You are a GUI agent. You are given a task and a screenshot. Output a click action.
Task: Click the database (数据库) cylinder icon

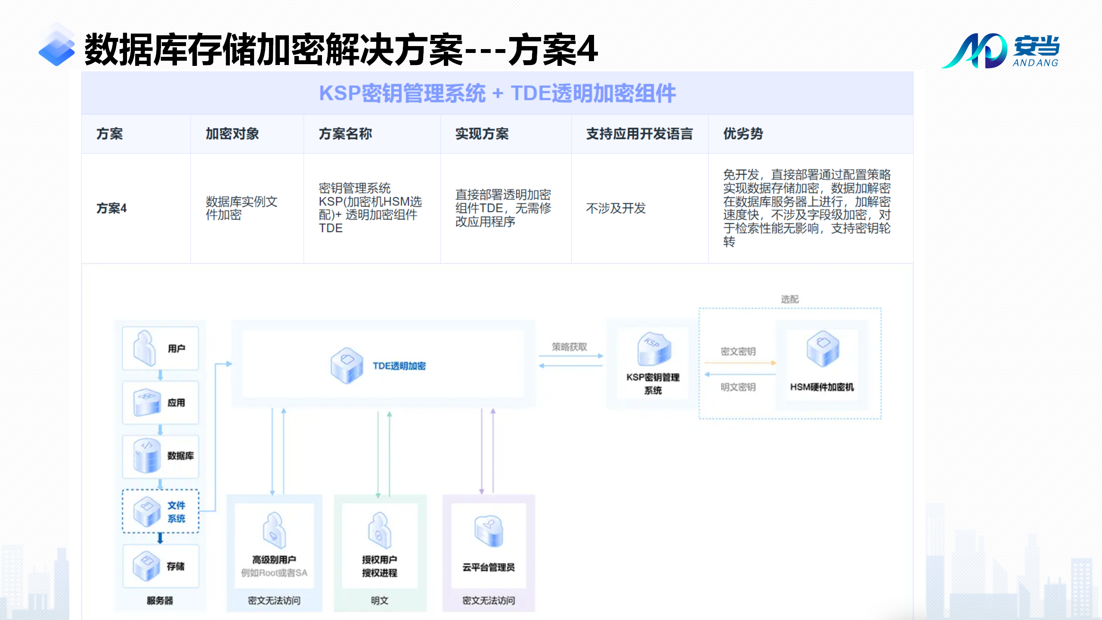pos(147,456)
